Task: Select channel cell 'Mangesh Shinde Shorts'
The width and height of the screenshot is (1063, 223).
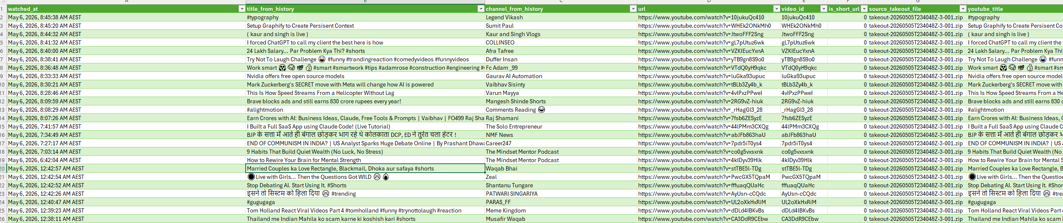Action: click(x=561, y=101)
